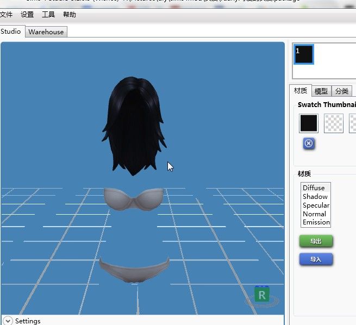Viewport: 356px width, 325px height.
Task: Open the 工具 menu
Action: coord(48,15)
